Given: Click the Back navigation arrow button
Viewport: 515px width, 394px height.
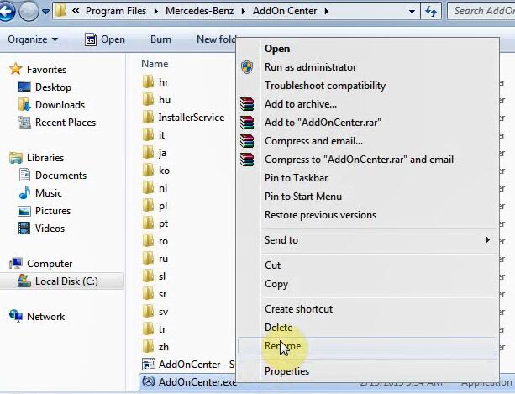Looking at the screenshot, I should pos(7,11).
